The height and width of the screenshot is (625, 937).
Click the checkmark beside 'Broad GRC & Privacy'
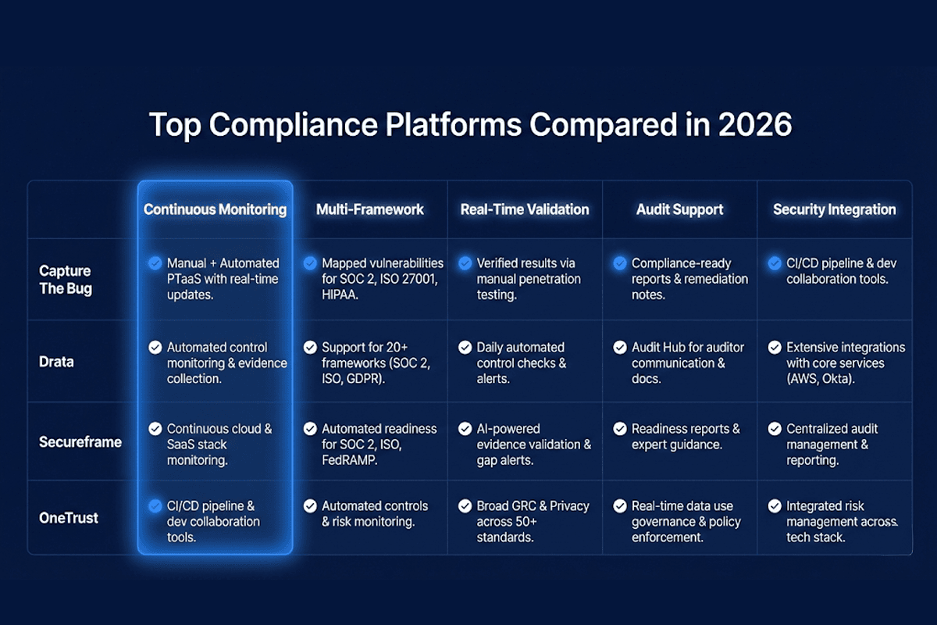pyautogui.click(x=465, y=505)
